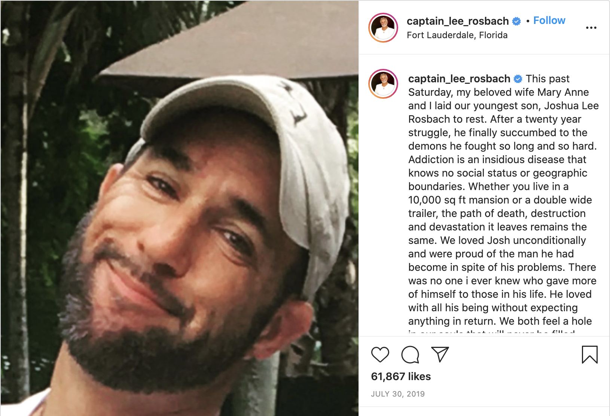
Task: Share post using the paper plane icon
Action: click(x=440, y=354)
